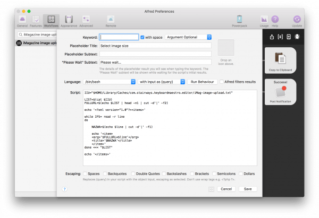Open the Advanced tab
The image size is (319, 218).
click(x=86, y=21)
